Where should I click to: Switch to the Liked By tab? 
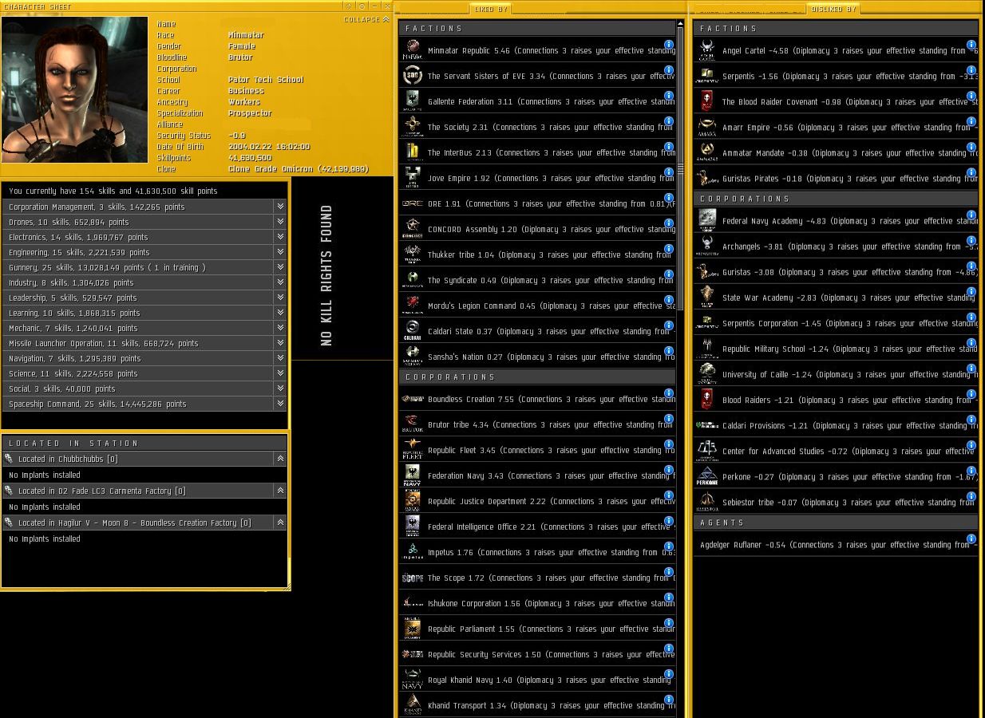coord(490,9)
